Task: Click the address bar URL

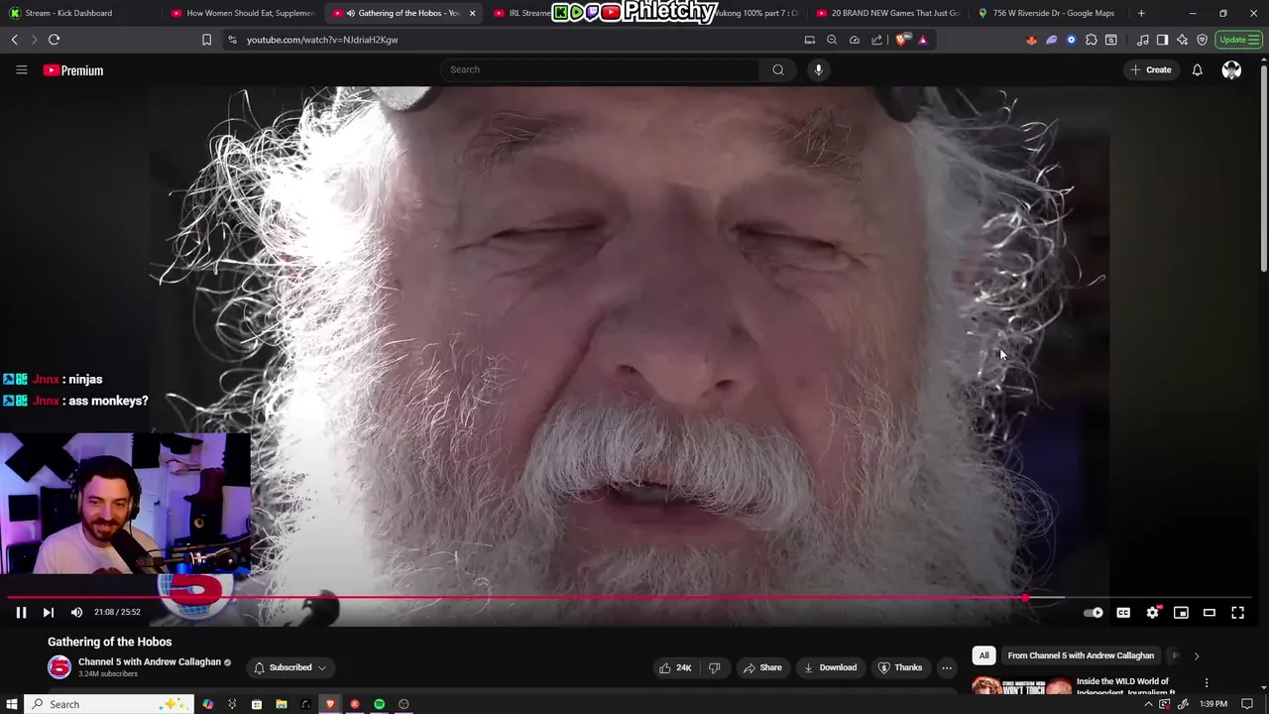Action: pos(322,40)
